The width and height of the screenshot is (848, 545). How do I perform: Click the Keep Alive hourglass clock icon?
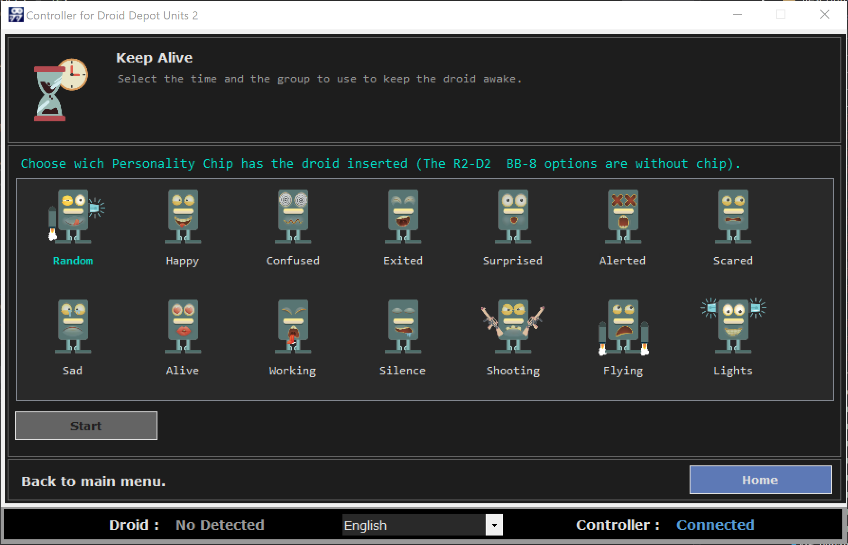click(61, 90)
